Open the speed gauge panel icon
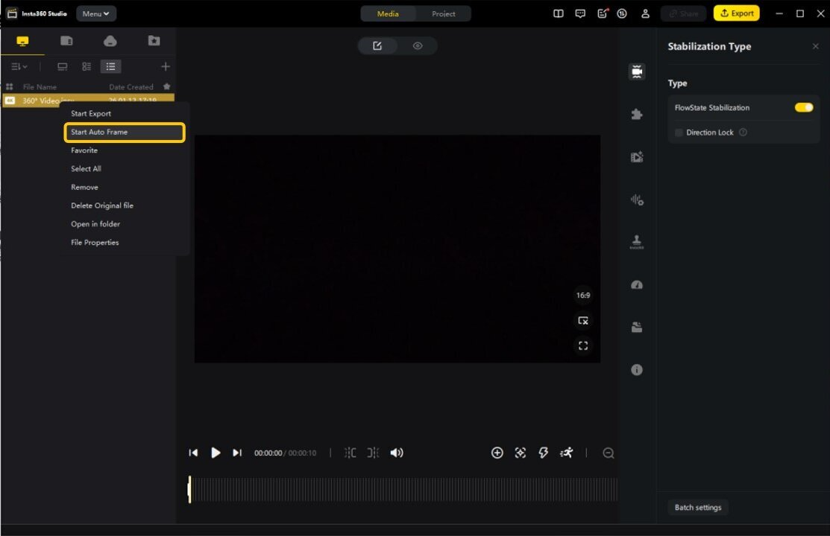The image size is (830, 536). click(637, 285)
